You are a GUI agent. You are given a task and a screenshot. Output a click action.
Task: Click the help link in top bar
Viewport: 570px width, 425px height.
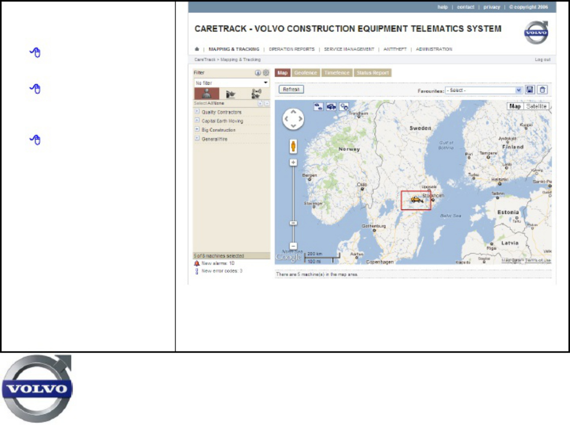(x=442, y=7)
